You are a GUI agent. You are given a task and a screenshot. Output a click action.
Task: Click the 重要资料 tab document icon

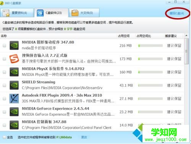click(x=6, y=13)
